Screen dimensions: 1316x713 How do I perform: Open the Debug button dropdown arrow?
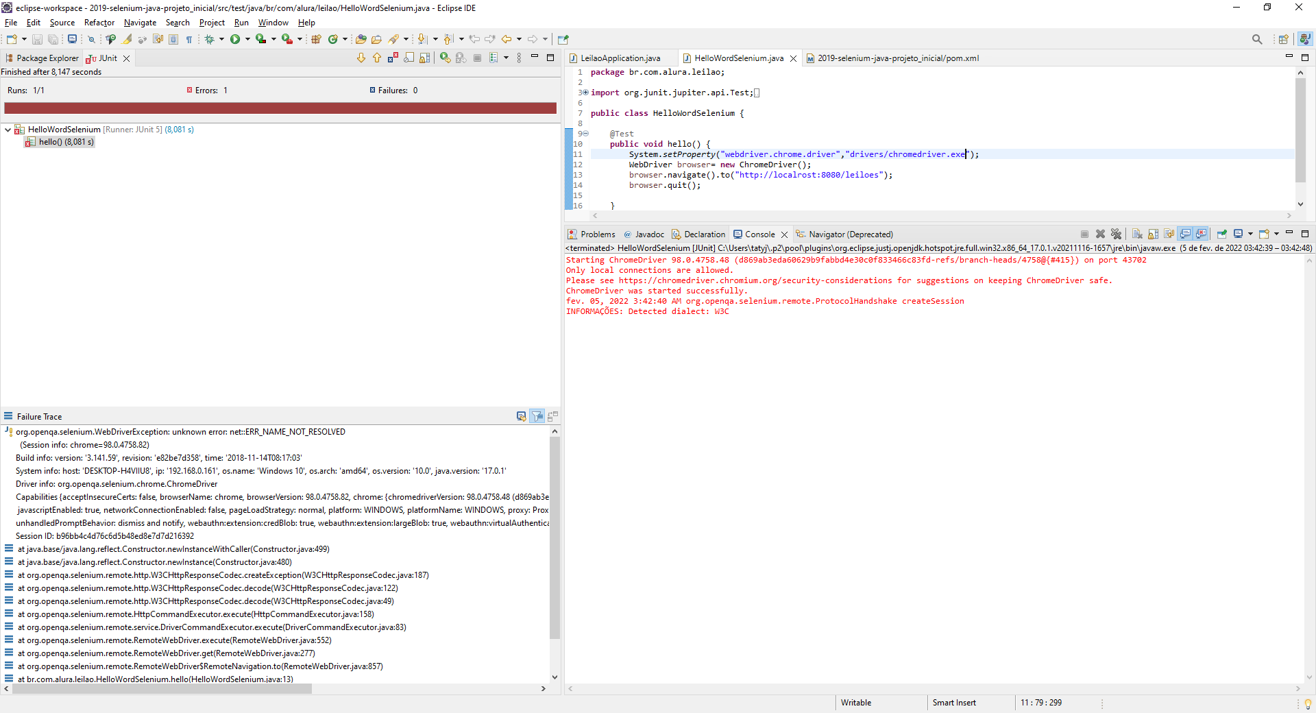pyautogui.click(x=221, y=39)
